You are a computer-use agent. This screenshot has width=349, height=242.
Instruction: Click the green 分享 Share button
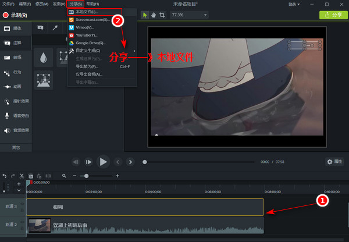point(333,15)
